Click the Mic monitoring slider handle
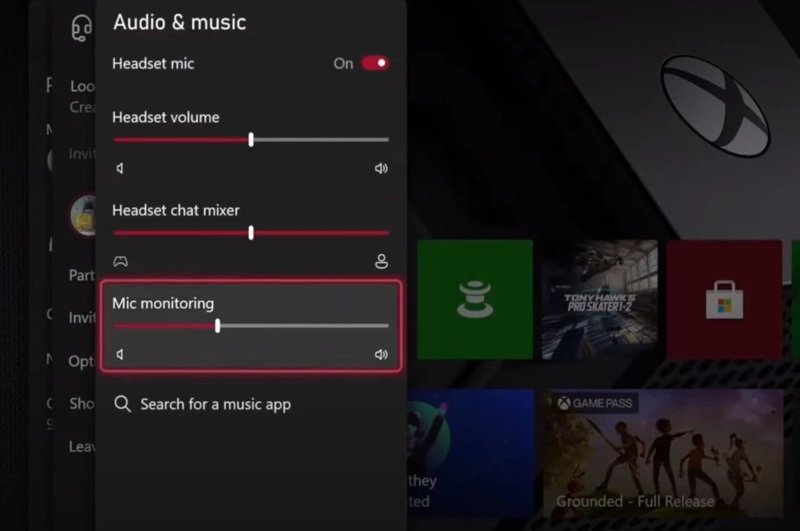 pyautogui.click(x=217, y=326)
